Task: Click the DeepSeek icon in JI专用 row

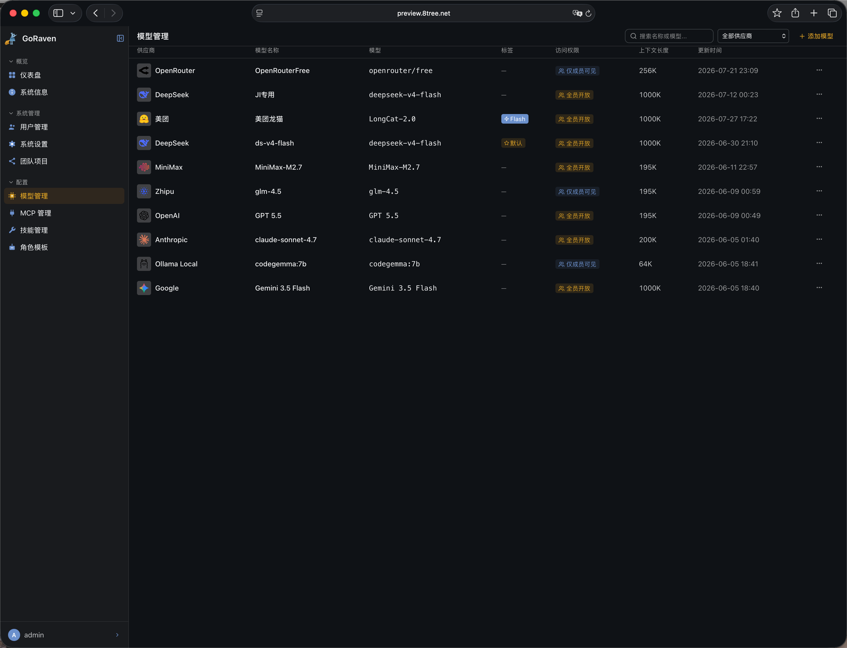Action: coord(144,95)
